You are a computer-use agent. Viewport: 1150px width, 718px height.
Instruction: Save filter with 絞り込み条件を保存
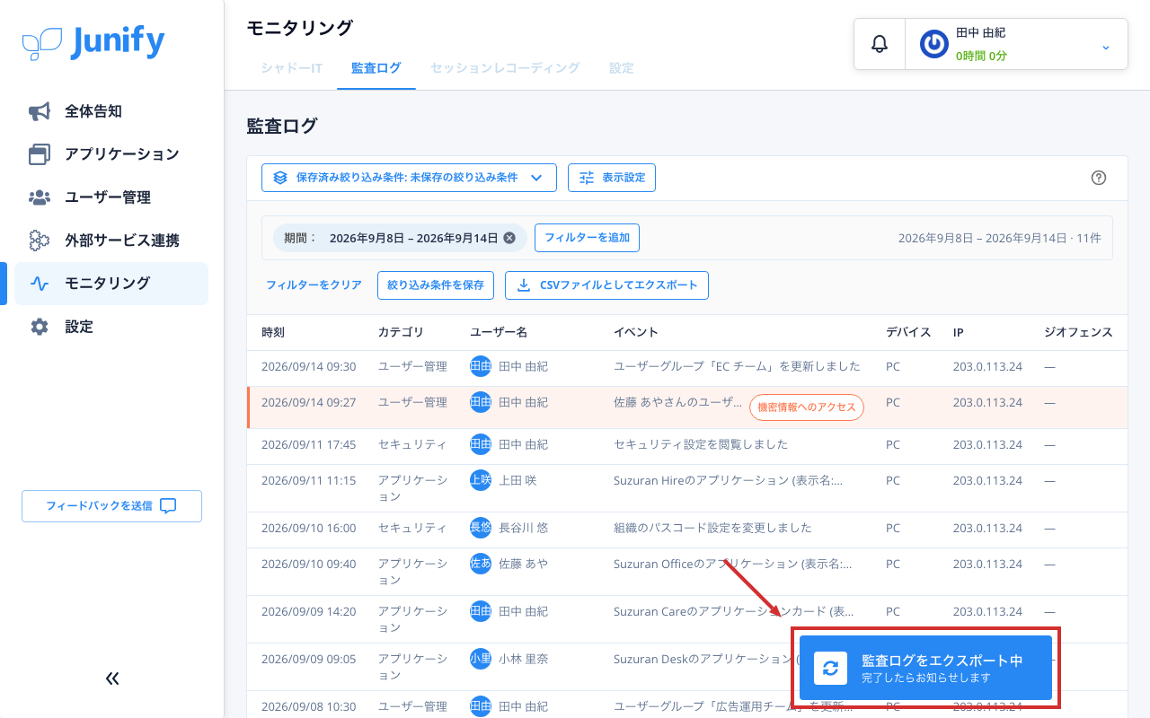coord(436,285)
